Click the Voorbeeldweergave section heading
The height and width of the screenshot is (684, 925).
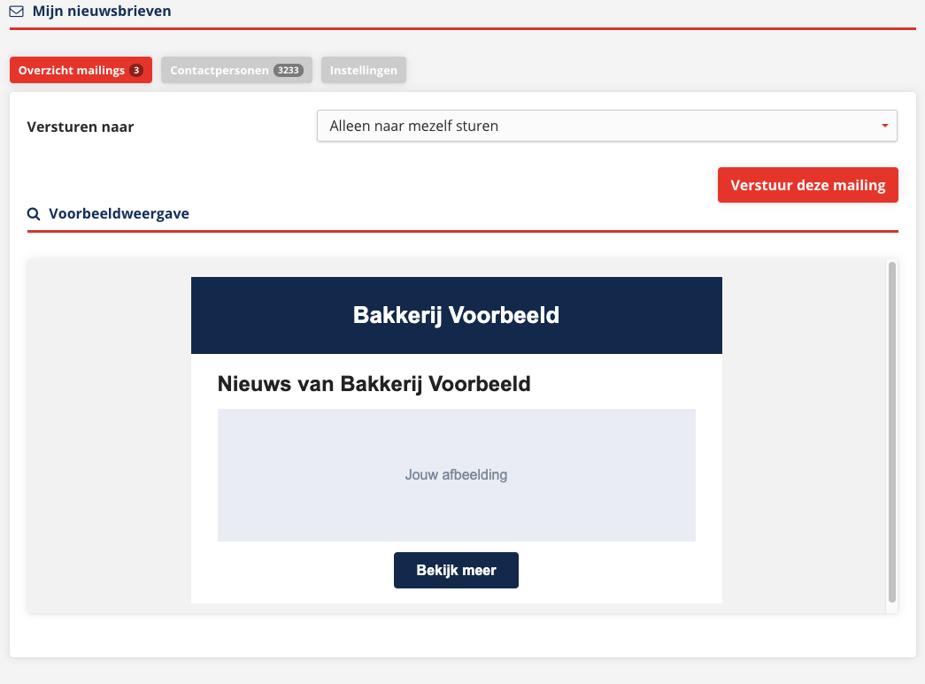(x=119, y=213)
